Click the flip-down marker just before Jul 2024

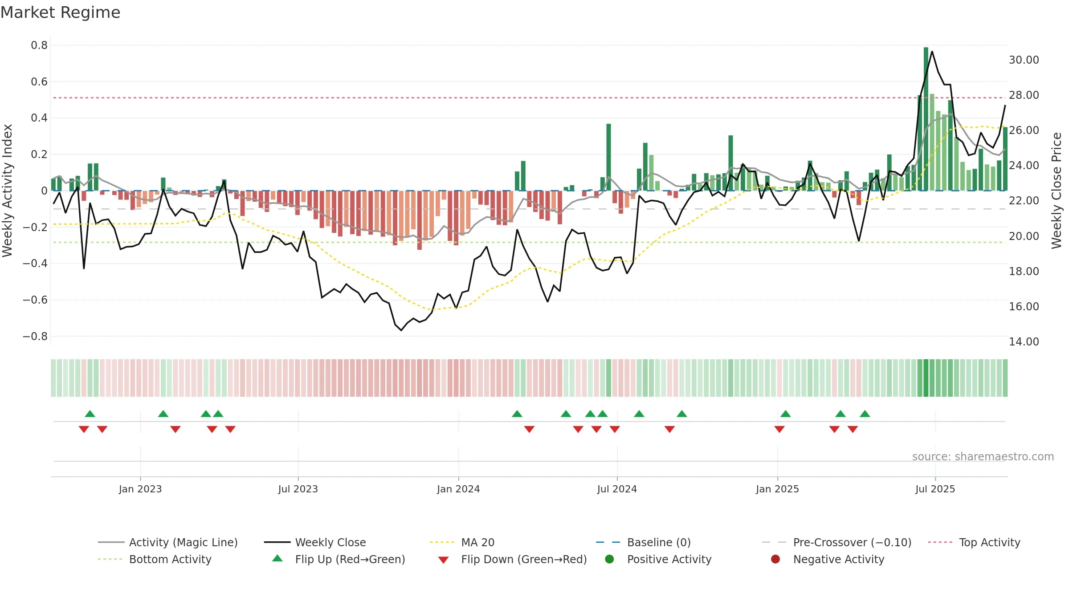pyautogui.click(x=615, y=429)
